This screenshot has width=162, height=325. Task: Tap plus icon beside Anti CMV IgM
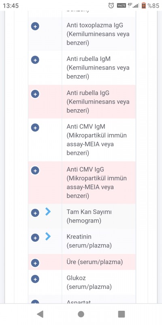tap(35, 128)
